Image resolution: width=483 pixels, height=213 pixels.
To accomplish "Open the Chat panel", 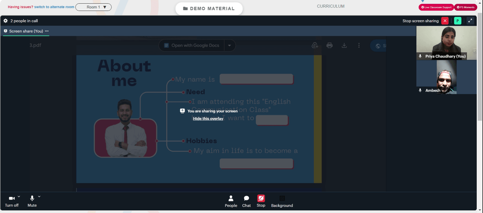I will (246, 201).
